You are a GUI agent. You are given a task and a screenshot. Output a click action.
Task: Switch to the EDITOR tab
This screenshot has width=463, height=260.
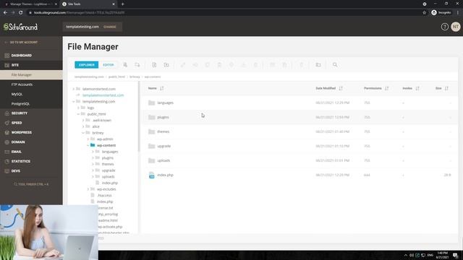pyautogui.click(x=109, y=65)
